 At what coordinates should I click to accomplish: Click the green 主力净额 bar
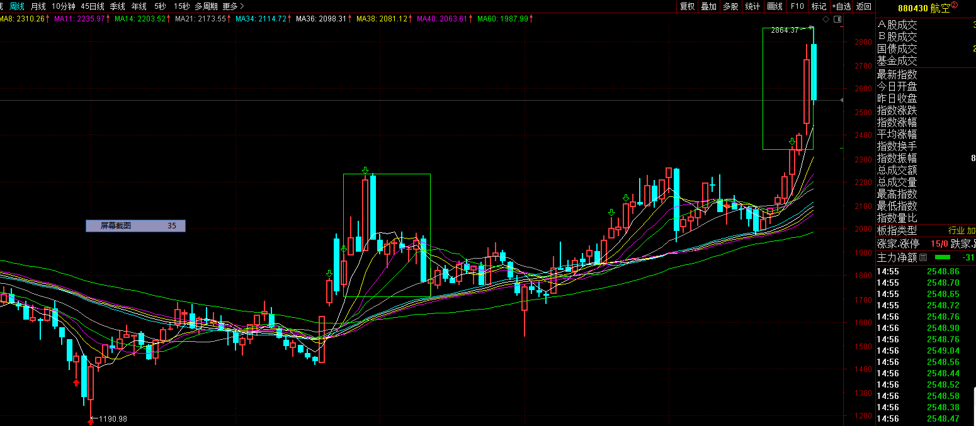tap(943, 257)
